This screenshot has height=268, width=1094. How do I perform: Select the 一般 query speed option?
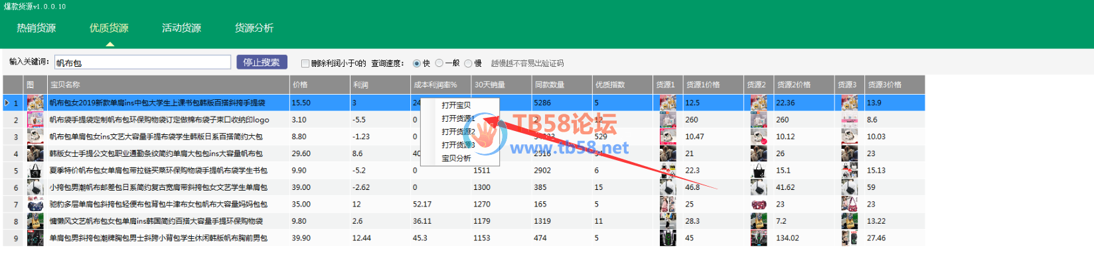click(x=439, y=64)
